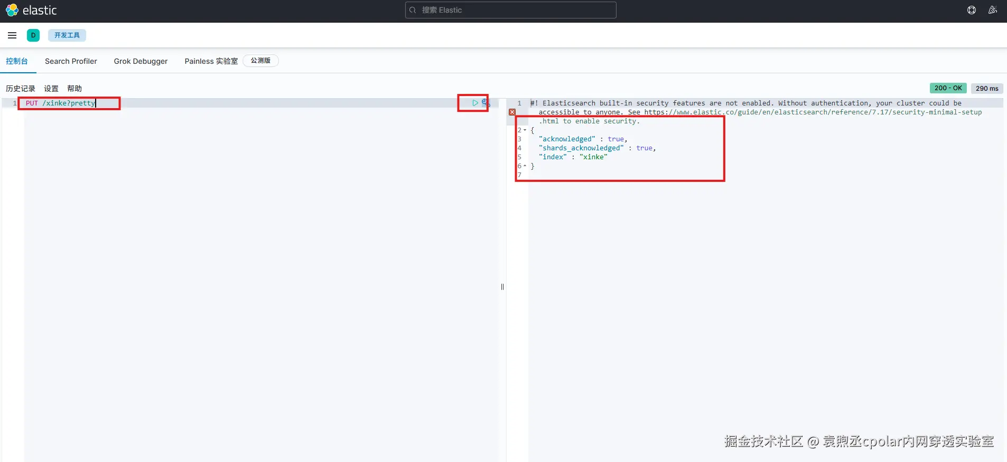
Task: Collapse the response JSON fold arrow at line 6
Action: pyautogui.click(x=525, y=166)
